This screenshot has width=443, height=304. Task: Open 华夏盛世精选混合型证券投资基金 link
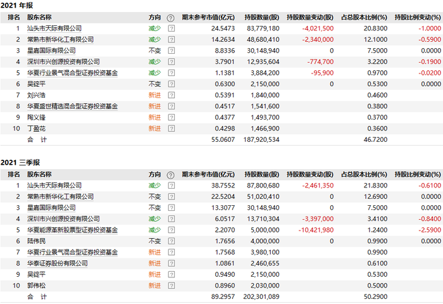click(x=72, y=106)
